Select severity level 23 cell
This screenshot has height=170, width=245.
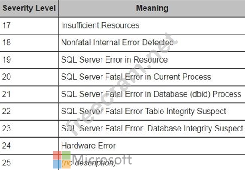[29, 129]
